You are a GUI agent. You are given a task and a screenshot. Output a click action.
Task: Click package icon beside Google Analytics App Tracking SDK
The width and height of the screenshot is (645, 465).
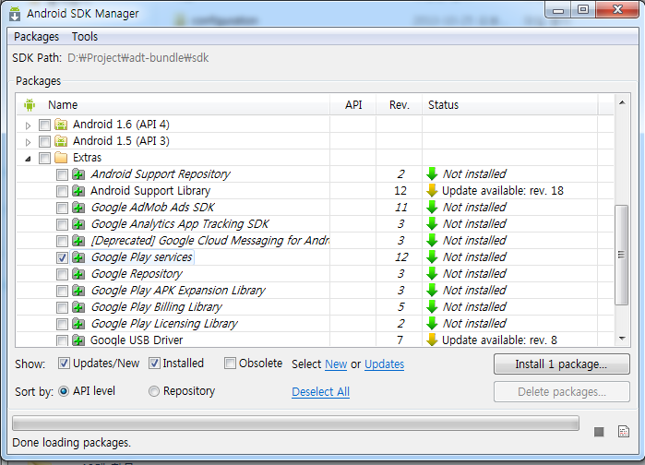[78, 224]
